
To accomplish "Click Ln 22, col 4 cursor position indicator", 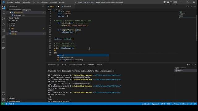I will pos(146,104).
